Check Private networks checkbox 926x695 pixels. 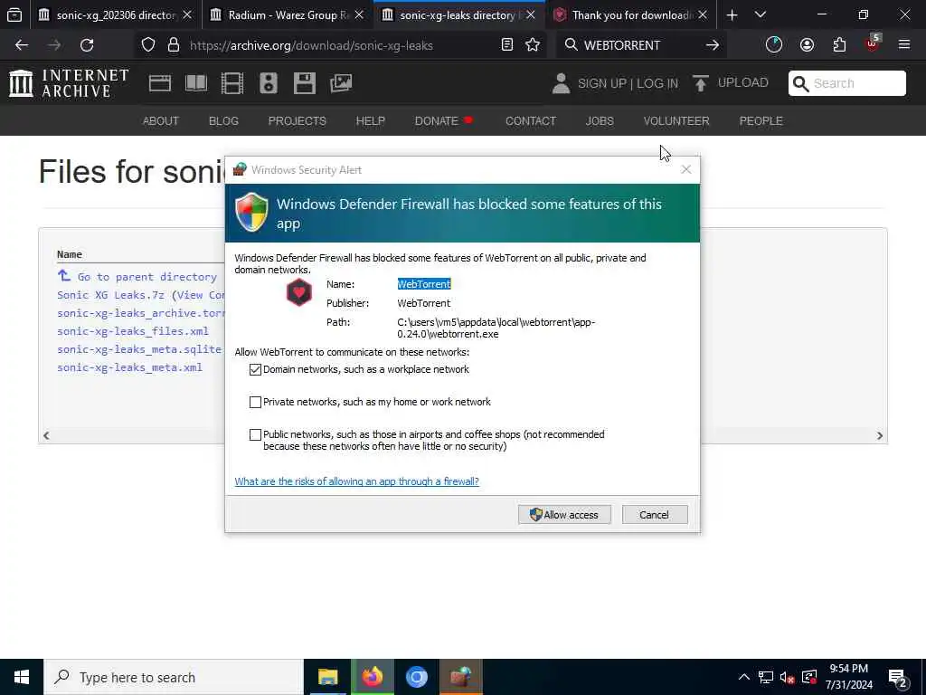tap(255, 402)
